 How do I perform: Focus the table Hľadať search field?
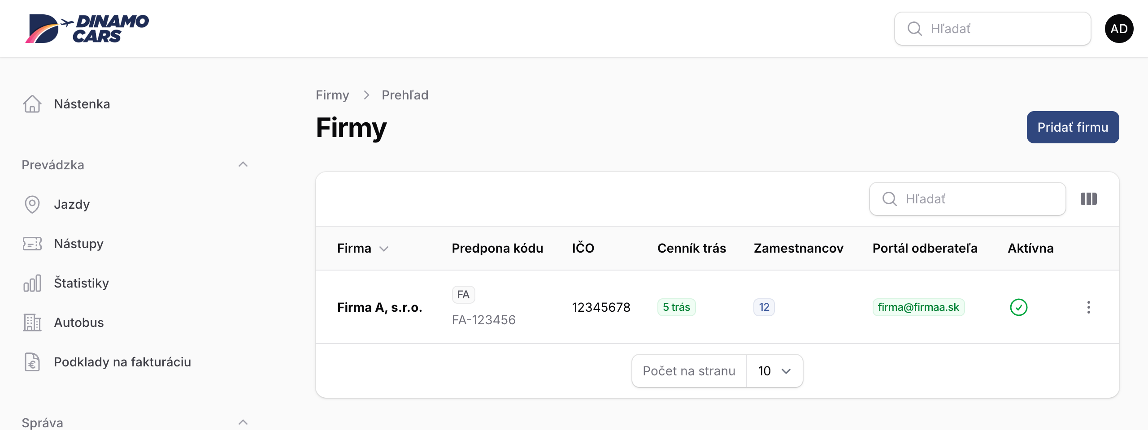[x=968, y=199]
